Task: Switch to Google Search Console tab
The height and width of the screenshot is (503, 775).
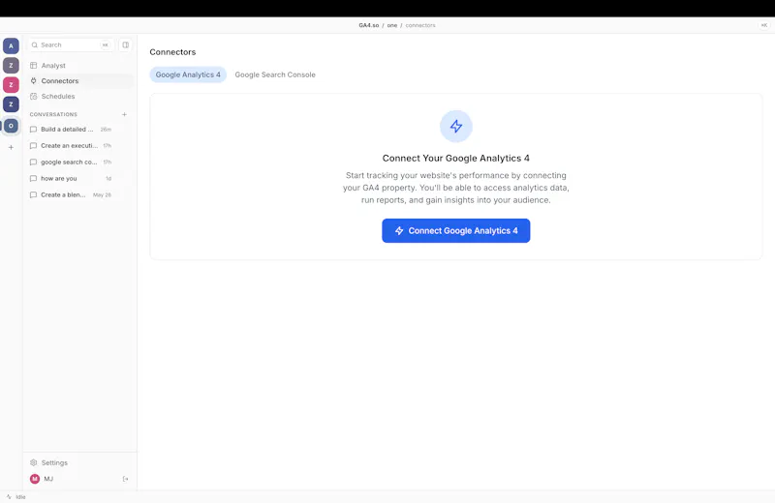Action: click(275, 74)
